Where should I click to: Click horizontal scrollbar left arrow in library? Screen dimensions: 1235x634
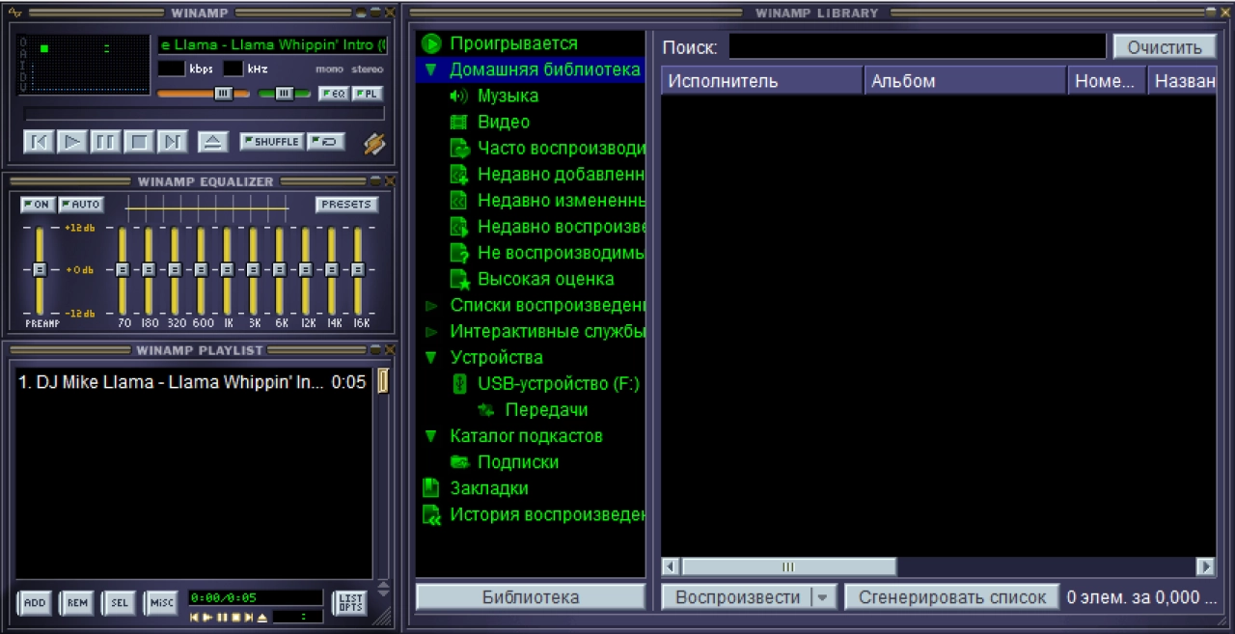(x=671, y=566)
